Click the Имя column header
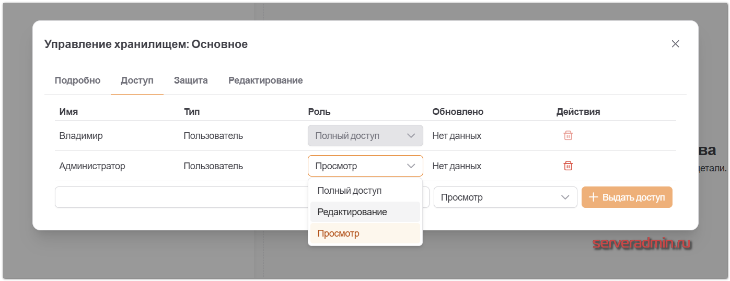The image size is (730, 281). pos(68,112)
